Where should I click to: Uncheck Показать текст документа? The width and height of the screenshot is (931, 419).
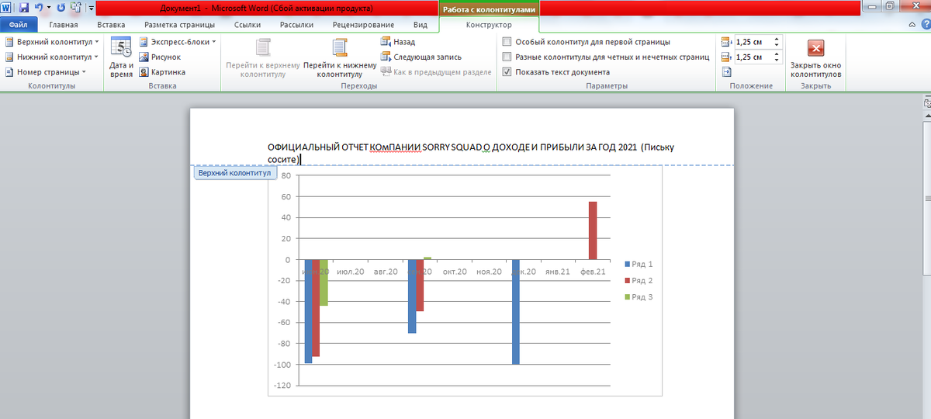point(556,72)
